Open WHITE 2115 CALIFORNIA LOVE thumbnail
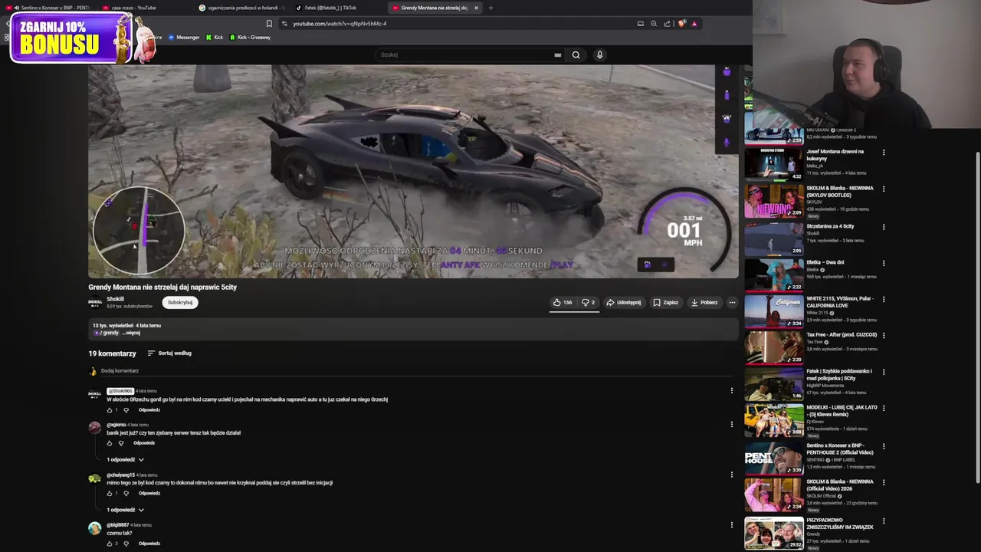This screenshot has height=552, width=981. 774,310
